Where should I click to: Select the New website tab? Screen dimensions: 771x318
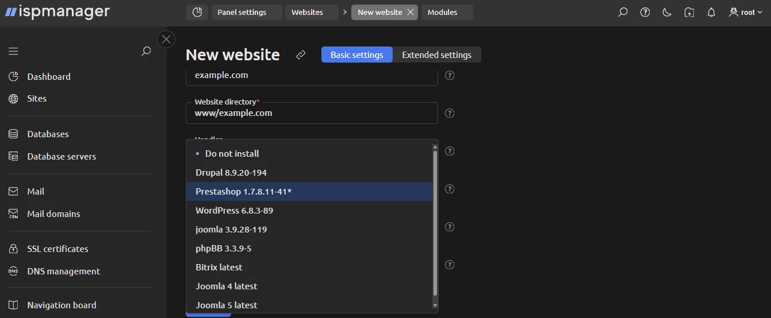tap(379, 12)
